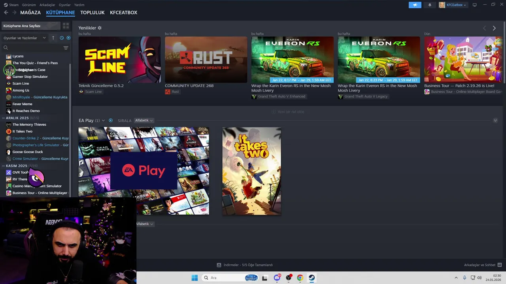Open Discord from the taskbar
The width and height of the screenshot is (506, 284).
click(277, 278)
